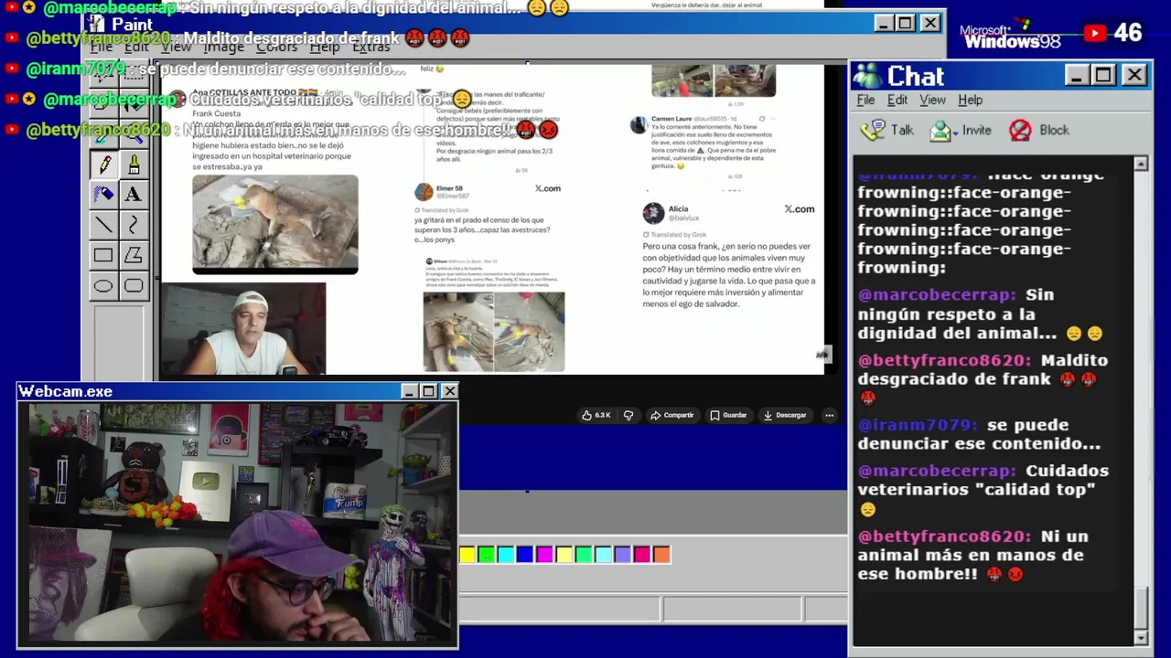Viewport: 1171px width, 658px height.
Task: Open the Help menu in Chat window
Action: click(x=970, y=100)
